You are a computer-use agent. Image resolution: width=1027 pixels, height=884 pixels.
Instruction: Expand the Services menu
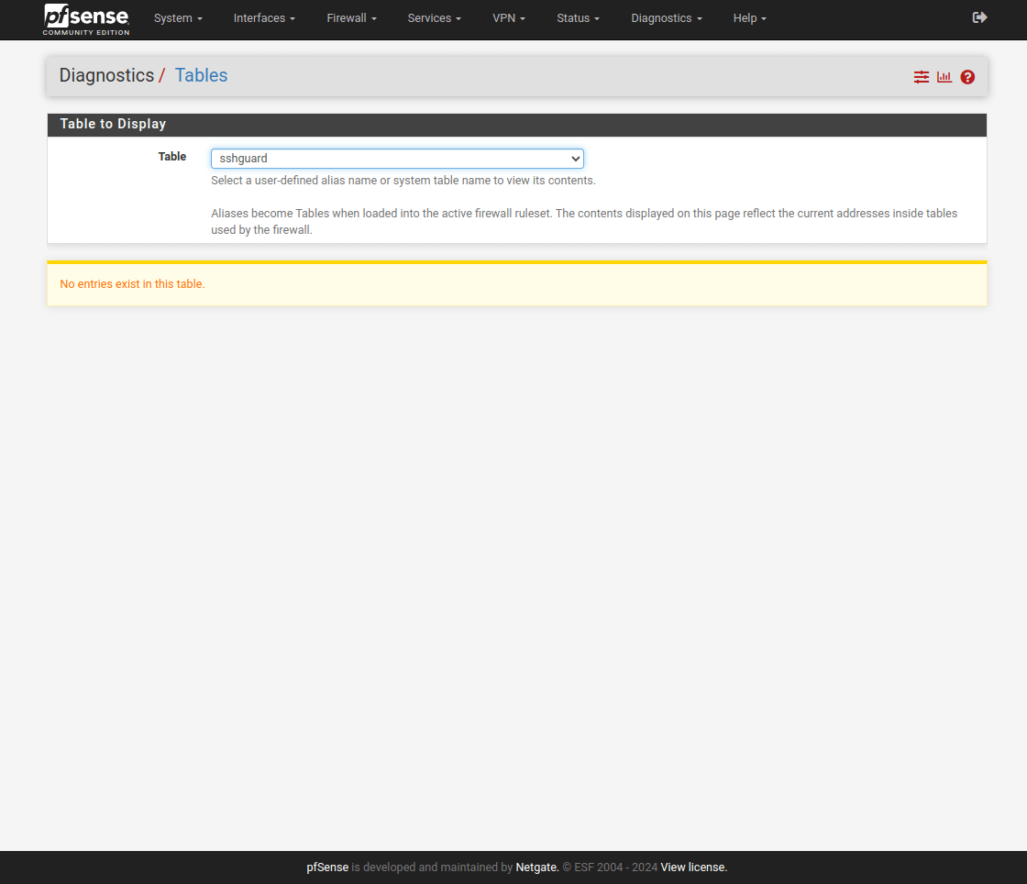click(434, 18)
